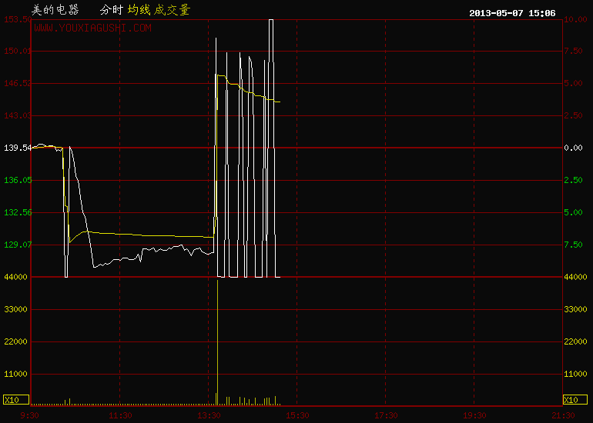
Task: Click the red 5.00 percent label
Action: 573,83
